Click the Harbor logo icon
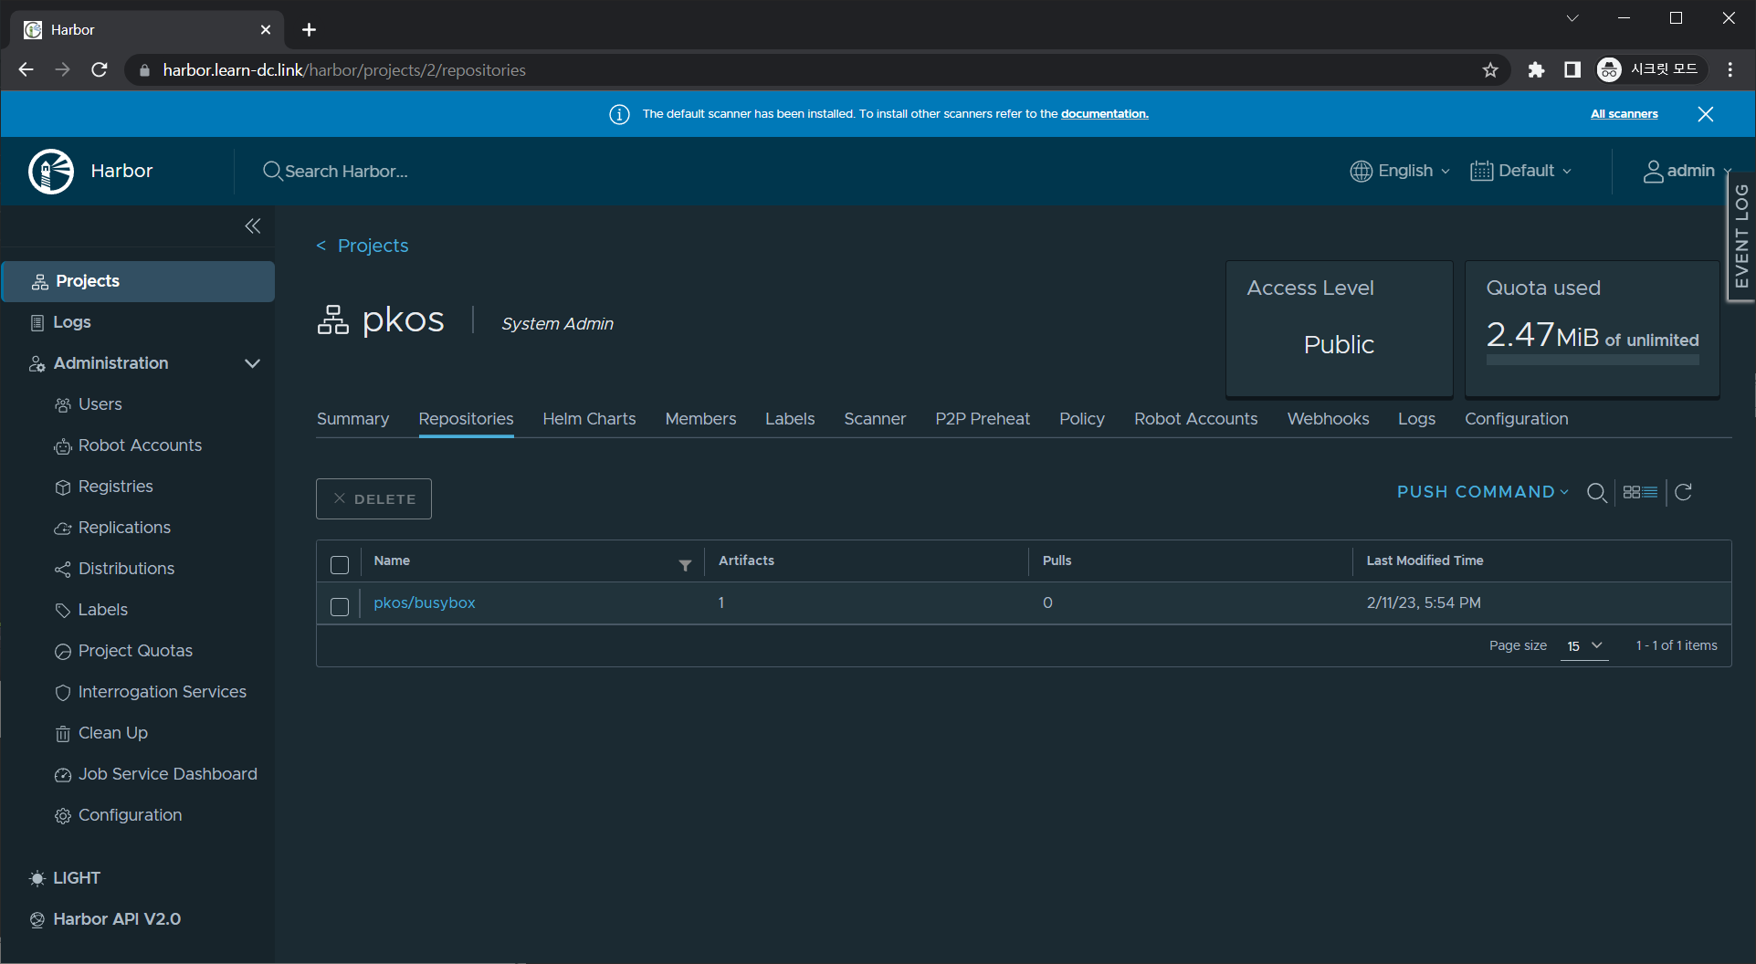 tap(51, 172)
